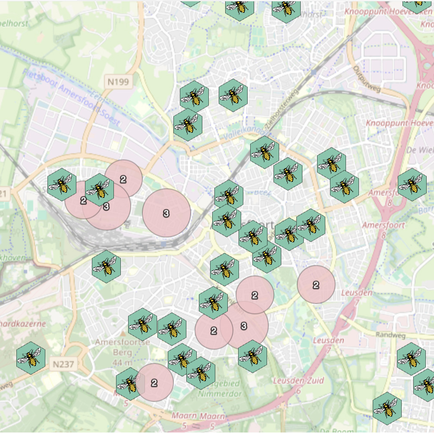Expand the 2 cluster near Leusden

coord(316,285)
